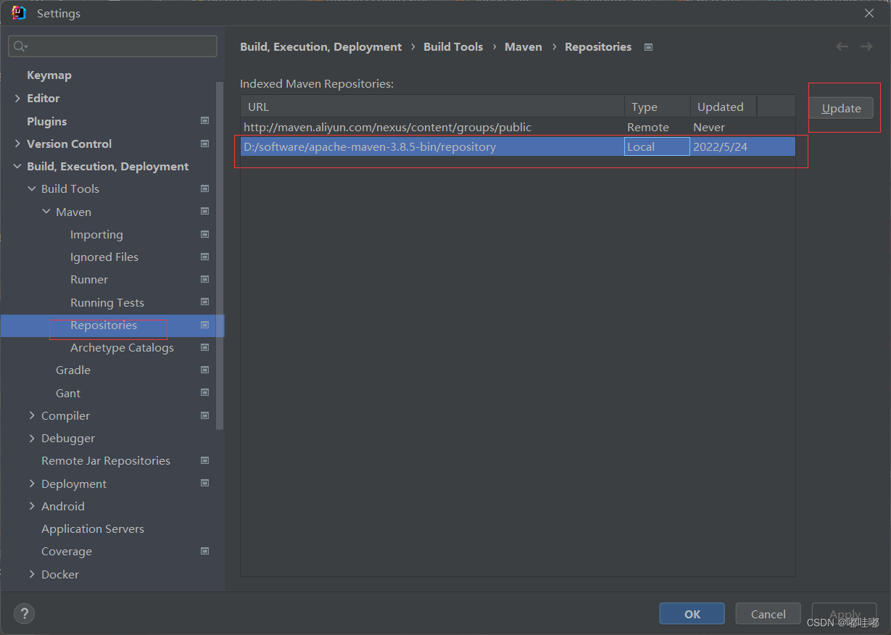Viewport: 891px width, 635px height.
Task: Click Build, Execution, Deployment in breadcrumb
Action: tap(320, 46)
